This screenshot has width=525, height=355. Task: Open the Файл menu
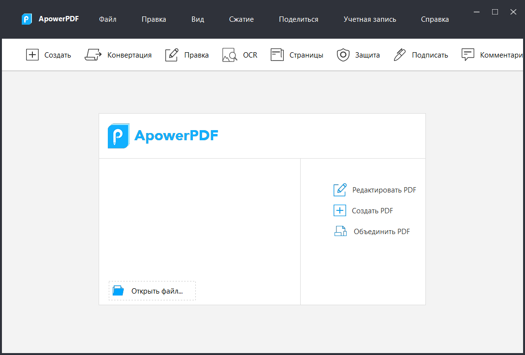click(x=107, y=19)
